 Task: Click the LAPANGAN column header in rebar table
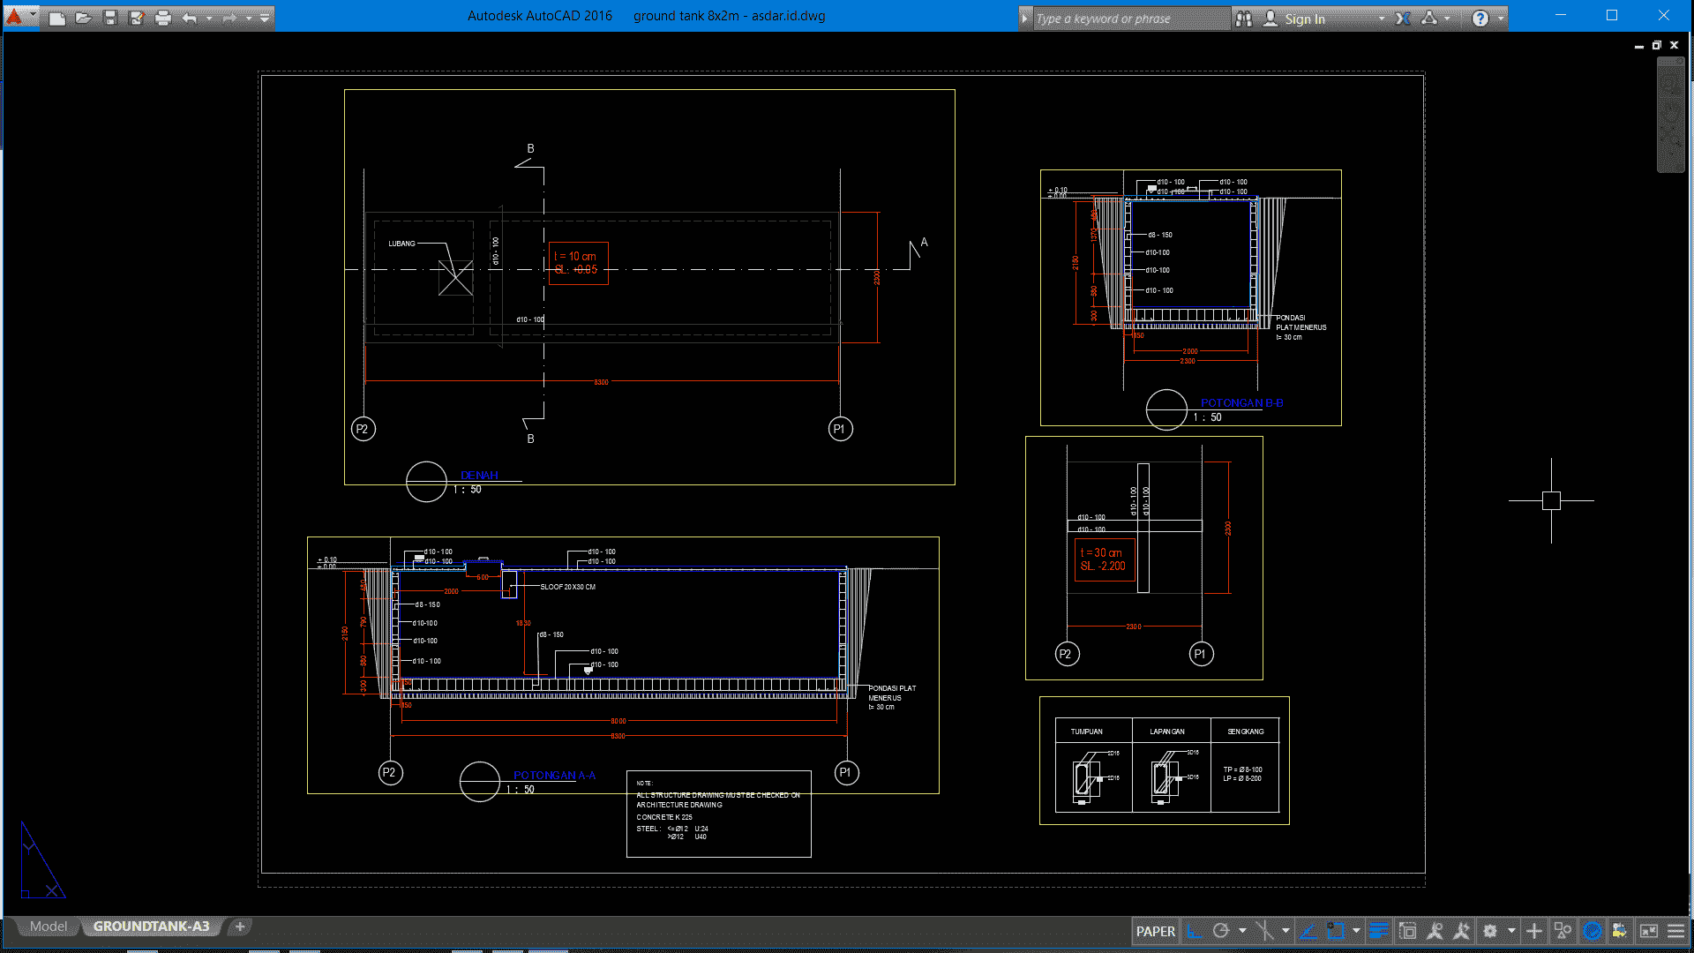coord(1167,732)
